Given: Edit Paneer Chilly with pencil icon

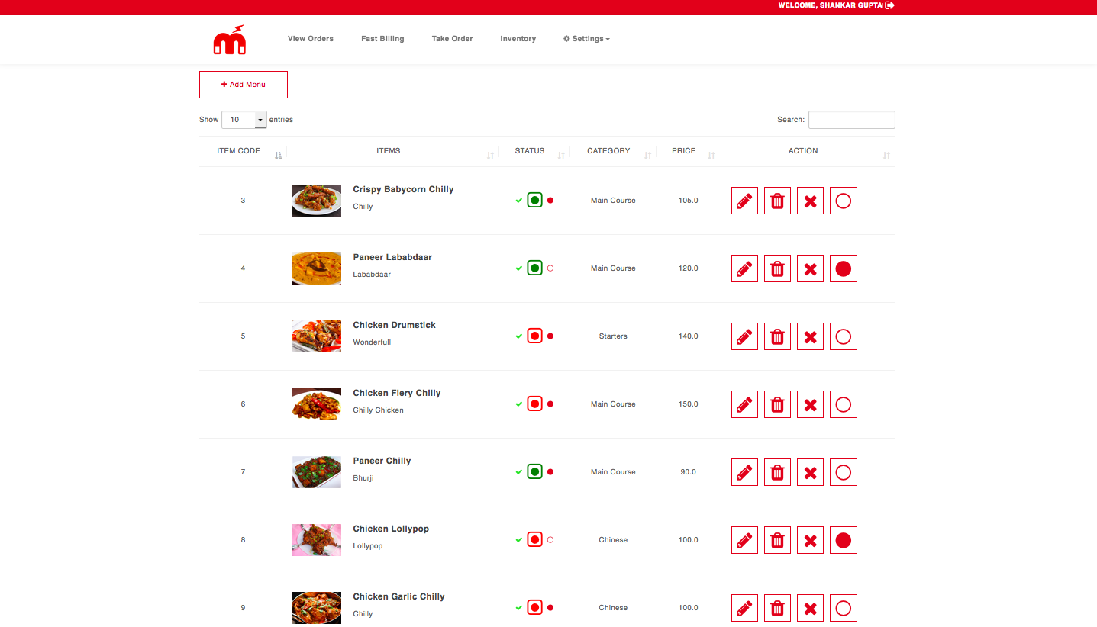Looking at the screenshot, I should tap(744, 472).
